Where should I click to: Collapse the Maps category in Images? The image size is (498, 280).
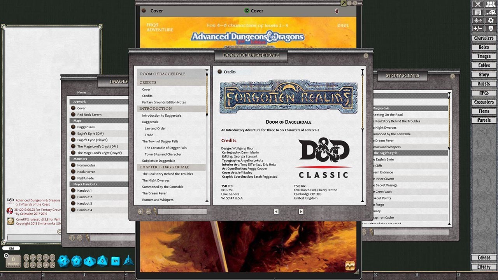coord(99,121)
